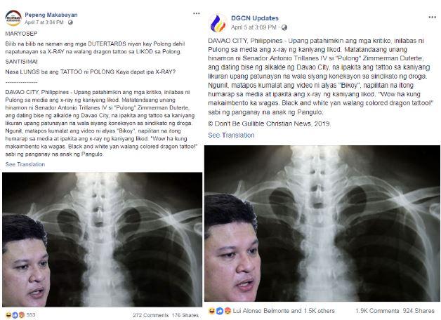Click the haha reaction emoji on DGCN post

click(x=211, y=311)
